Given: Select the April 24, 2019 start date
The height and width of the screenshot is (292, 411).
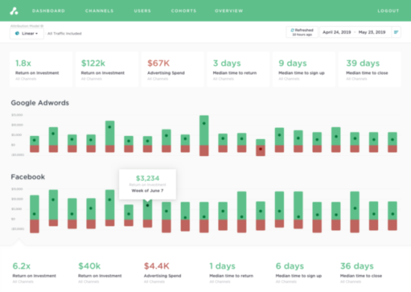Looking at the screenshot, I should pos(336,32).
